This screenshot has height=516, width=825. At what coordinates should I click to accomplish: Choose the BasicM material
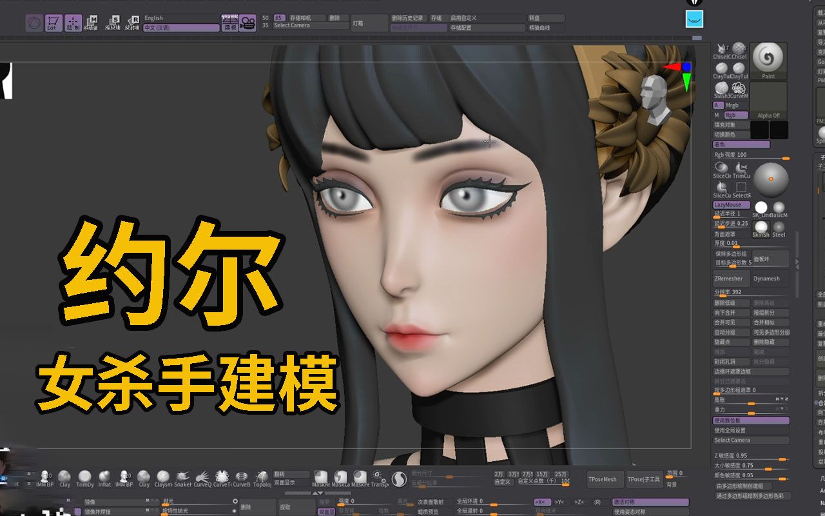click(779, 209)
